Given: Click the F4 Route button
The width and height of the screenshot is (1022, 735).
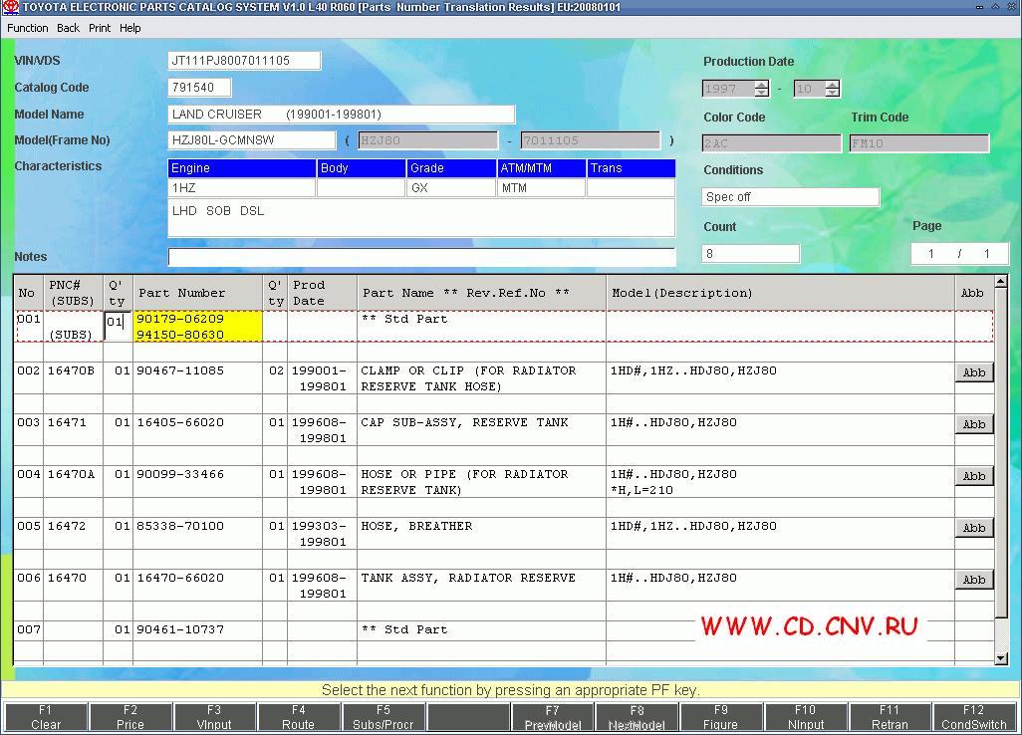Looking at the screenshot, I should point(299,717).
